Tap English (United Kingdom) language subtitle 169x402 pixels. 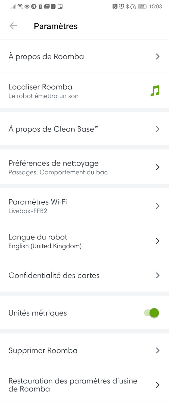click(45, 247)
